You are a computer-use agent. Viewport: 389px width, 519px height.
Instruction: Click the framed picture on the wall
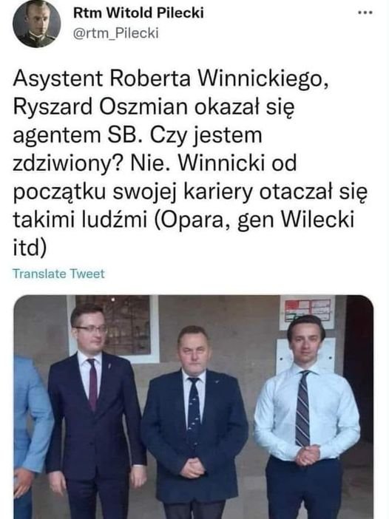point(114,328)
